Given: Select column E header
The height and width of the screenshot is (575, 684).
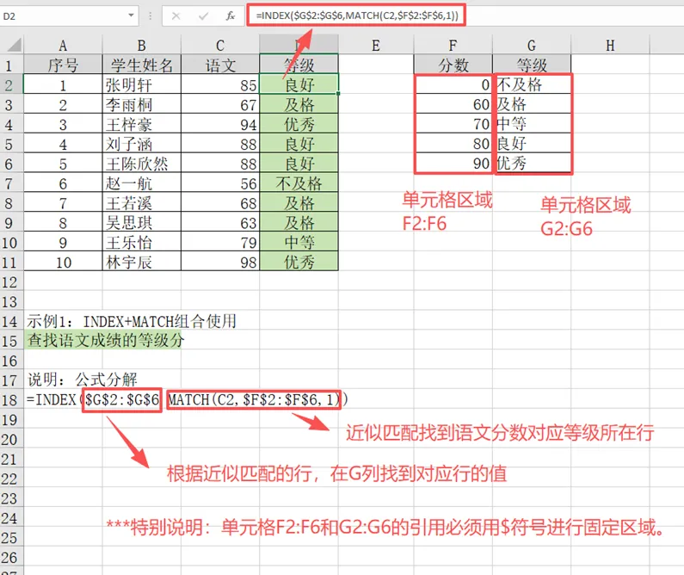Looking at the screenshot, I should [376, 45].
